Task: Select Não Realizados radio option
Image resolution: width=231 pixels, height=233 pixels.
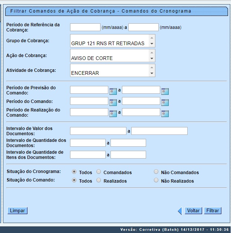Action: [x=156, y=180]
